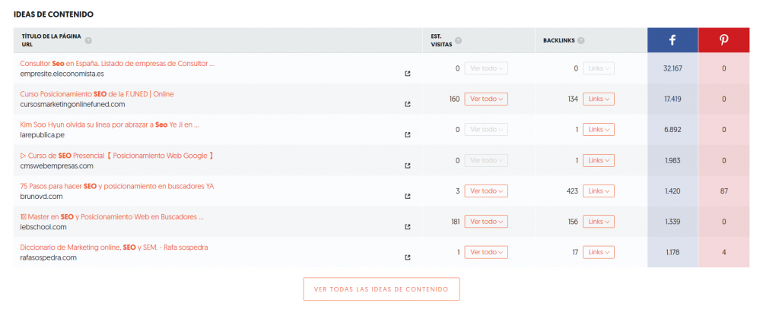Viewport: 779px width, 309px height.
Task: Click help icon beside Est. Visitas header
Action: click(x=458, y=41)
